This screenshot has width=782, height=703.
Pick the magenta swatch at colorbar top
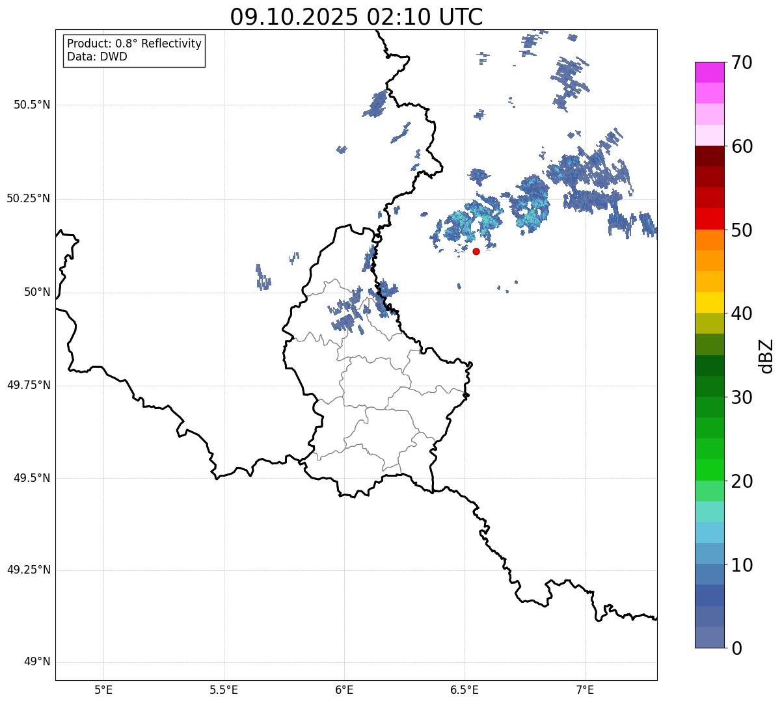pos(709,72)
